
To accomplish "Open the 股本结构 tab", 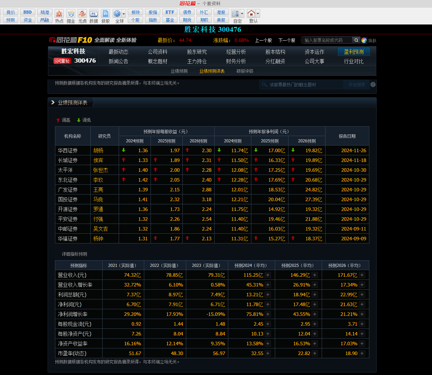I will (275, 52).
